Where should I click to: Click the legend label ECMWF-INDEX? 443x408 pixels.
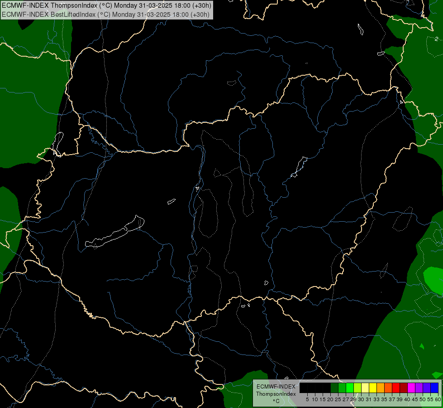[x=276, y=387]
